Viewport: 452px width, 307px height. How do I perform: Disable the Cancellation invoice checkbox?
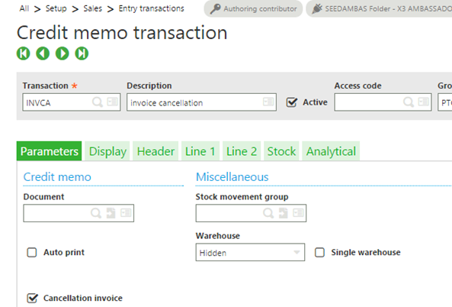pyautogui.click(x=32, y=298)
